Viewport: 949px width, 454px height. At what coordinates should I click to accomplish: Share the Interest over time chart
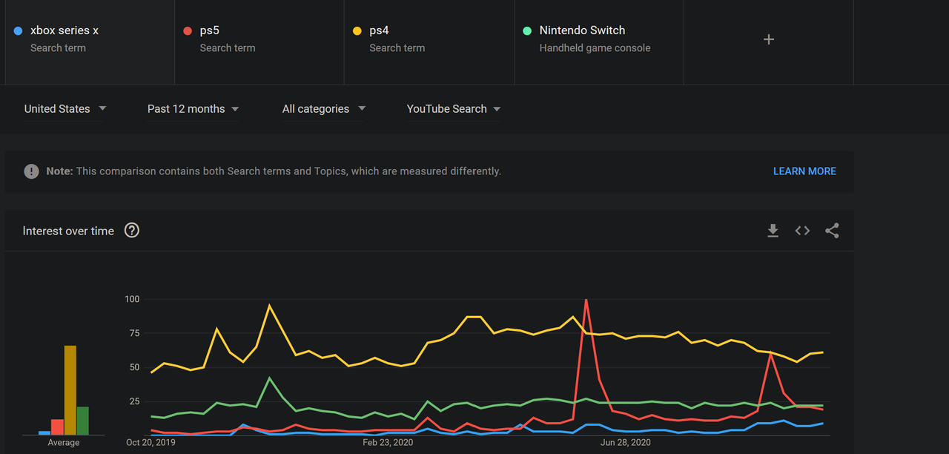832,231
